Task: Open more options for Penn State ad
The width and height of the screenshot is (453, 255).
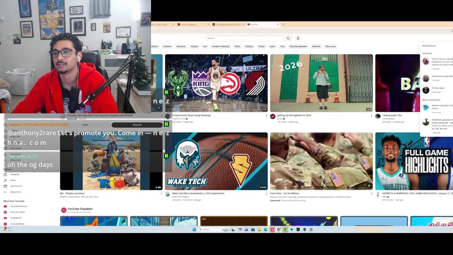Action: [x=372, y=194]
